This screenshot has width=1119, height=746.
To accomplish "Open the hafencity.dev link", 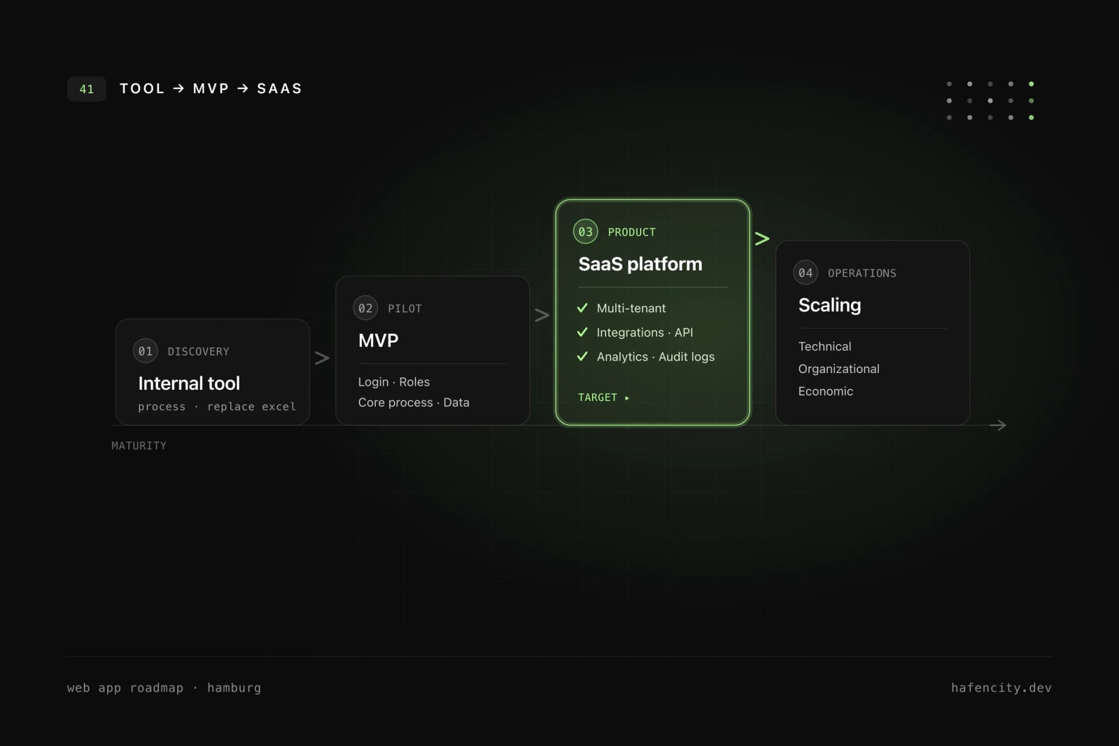I will point(1001,688).
